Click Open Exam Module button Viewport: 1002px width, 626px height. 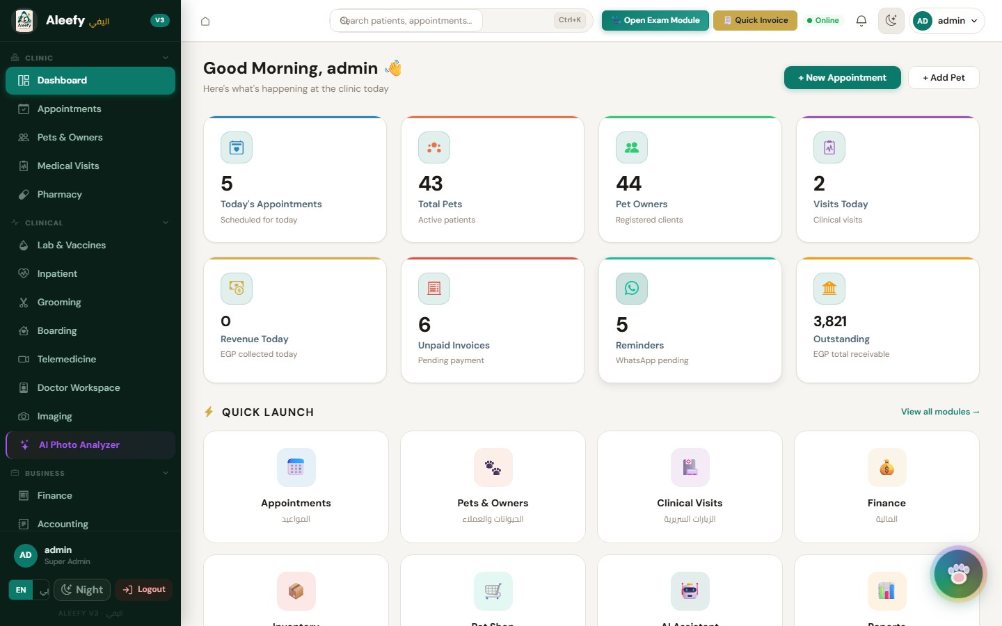(655, 20)
